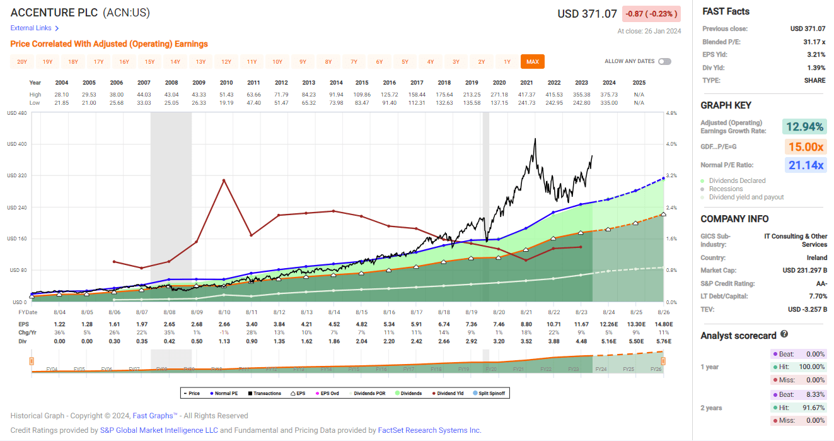Click the 2023 EPS value 11.67

[x=581, y=324]
